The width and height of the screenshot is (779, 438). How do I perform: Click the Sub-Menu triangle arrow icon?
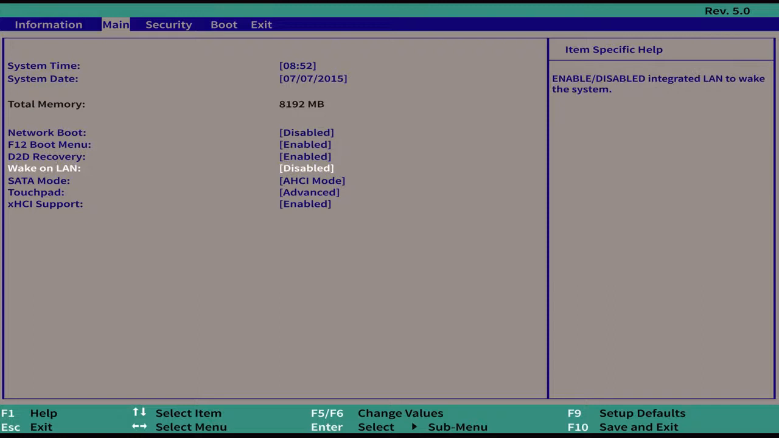(x=414, y=426)
